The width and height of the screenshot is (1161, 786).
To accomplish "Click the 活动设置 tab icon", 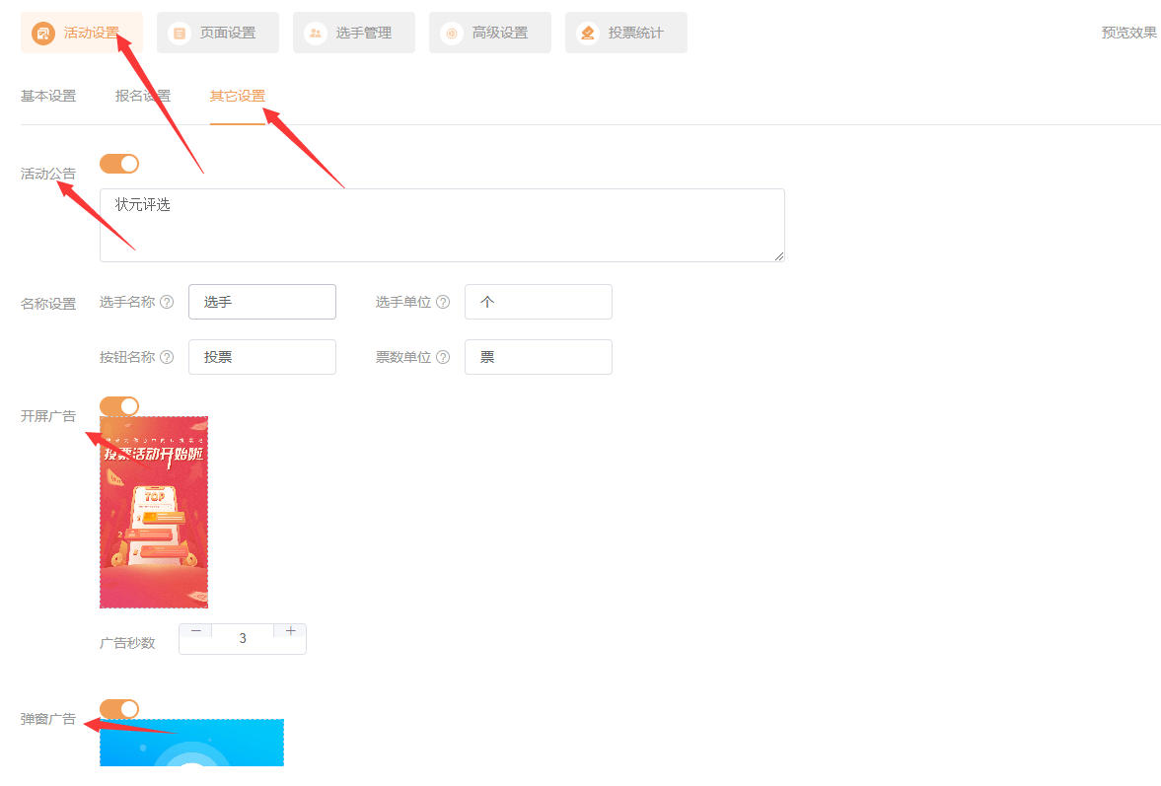I will (43, 33).
